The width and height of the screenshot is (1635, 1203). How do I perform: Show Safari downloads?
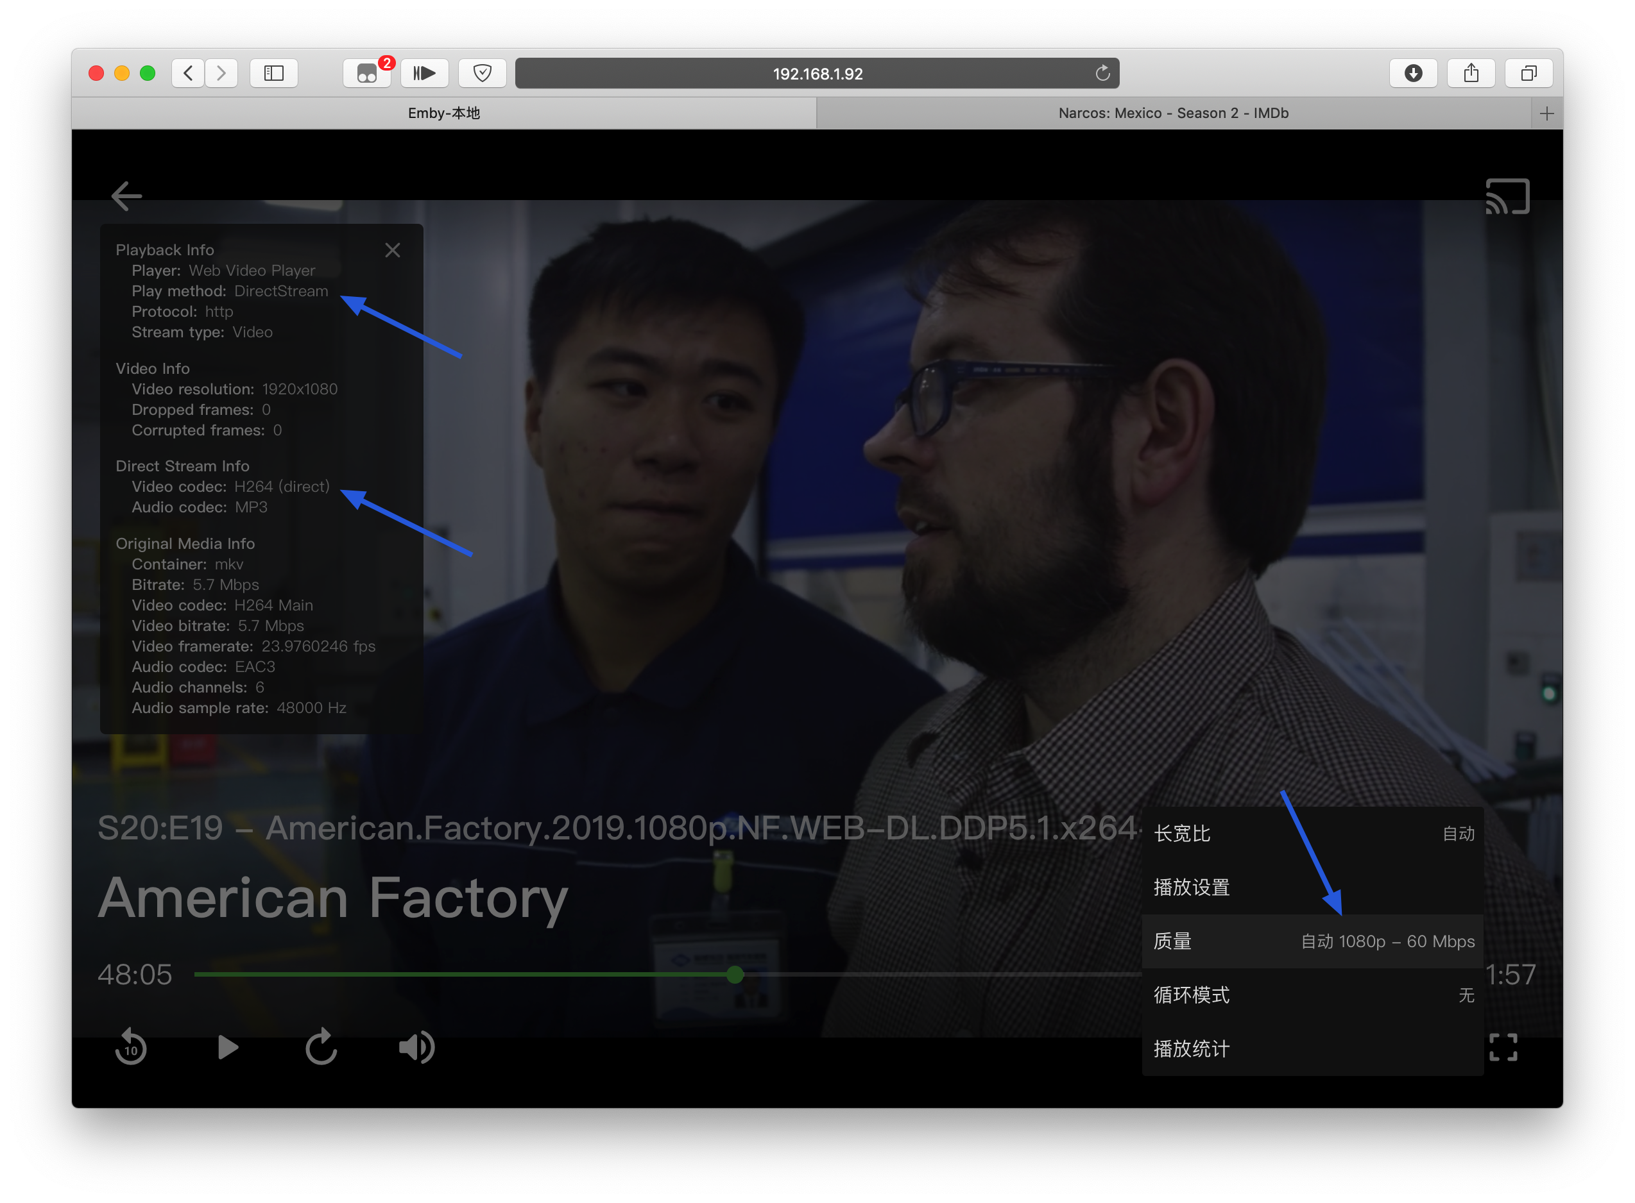[1413, 73]
